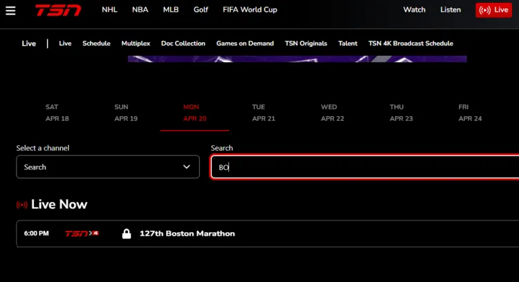
Task: Choose the FRI APR 24 date
Action: tap(470, 113)
